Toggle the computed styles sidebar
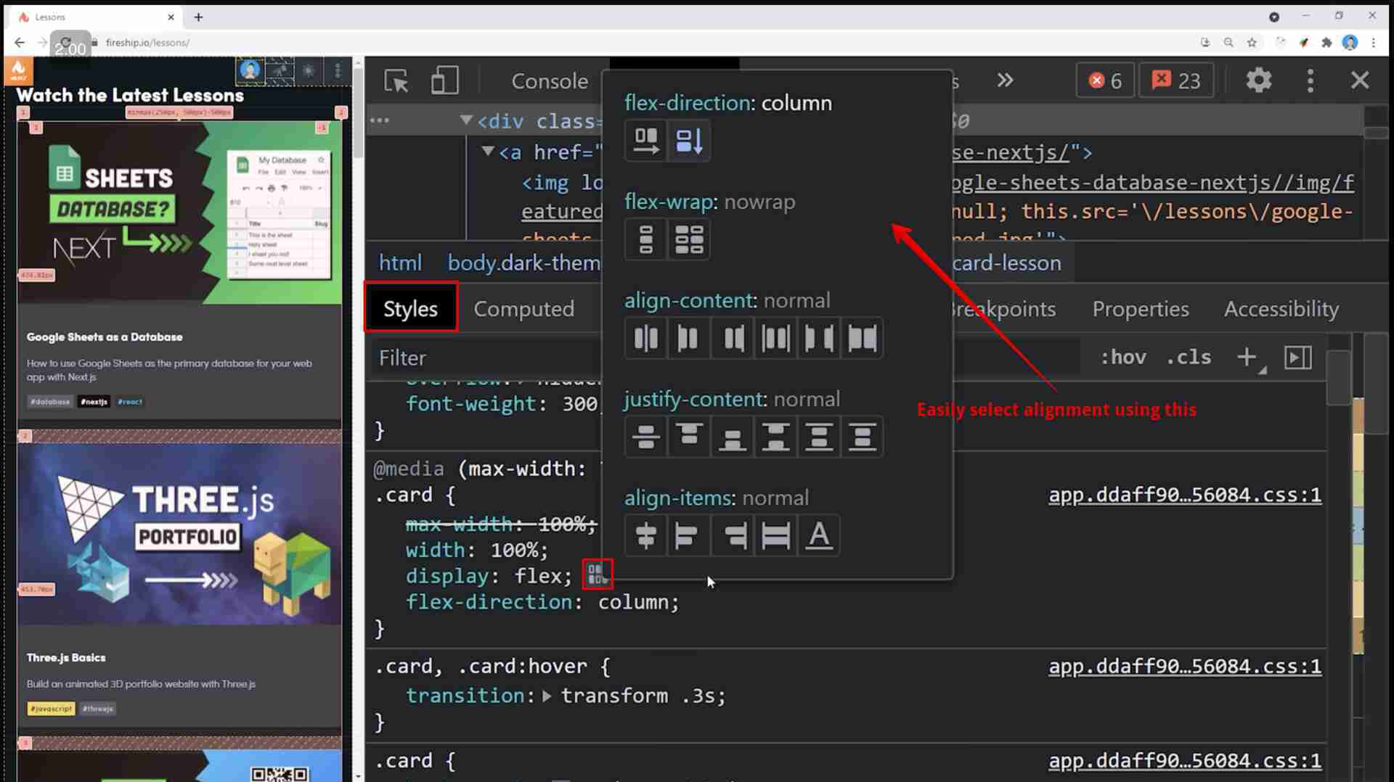This screenshot has height=782, width=1394. tap(1297, 357)
